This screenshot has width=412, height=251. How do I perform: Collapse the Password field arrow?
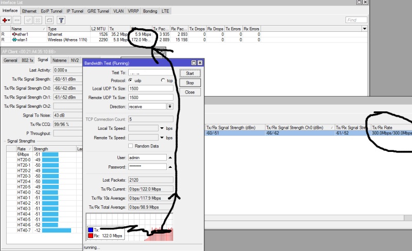(170, 167)
